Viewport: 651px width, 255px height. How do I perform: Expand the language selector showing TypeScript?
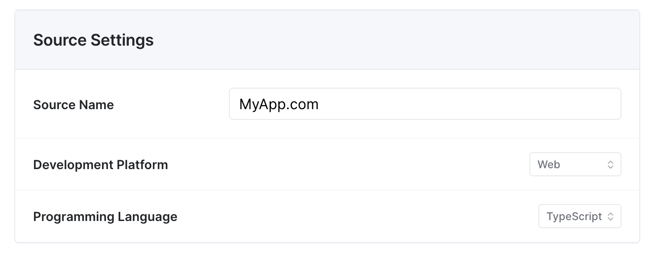579,216
